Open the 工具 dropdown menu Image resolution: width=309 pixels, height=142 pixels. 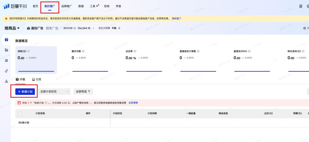pyautogui.click(x=94, y=6)
